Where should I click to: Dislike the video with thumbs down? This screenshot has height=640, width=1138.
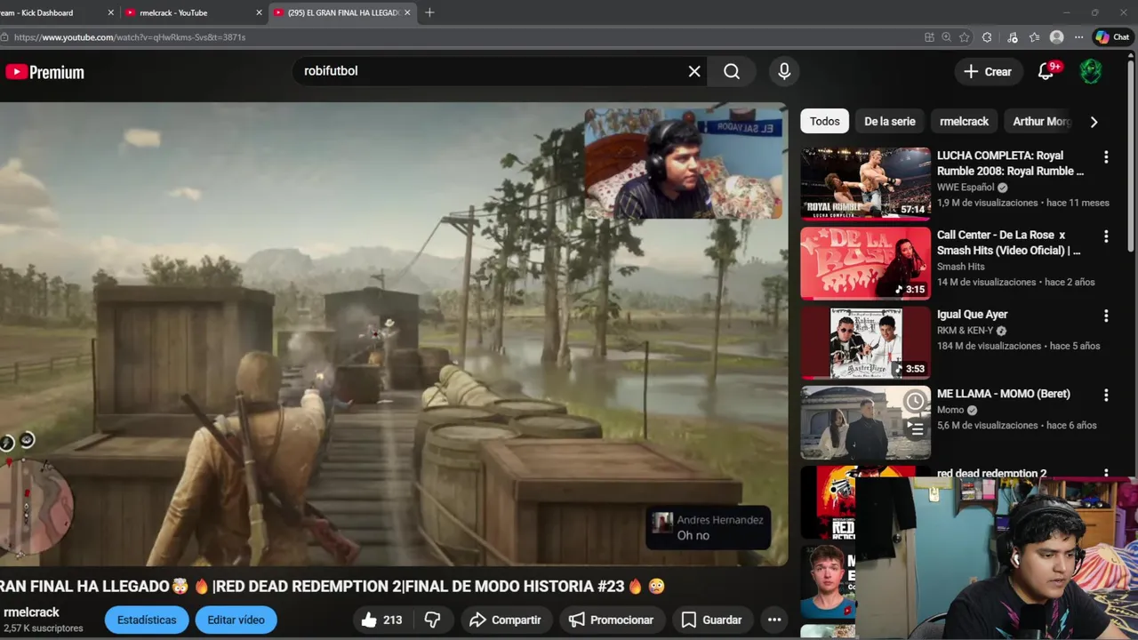[433, 620]
